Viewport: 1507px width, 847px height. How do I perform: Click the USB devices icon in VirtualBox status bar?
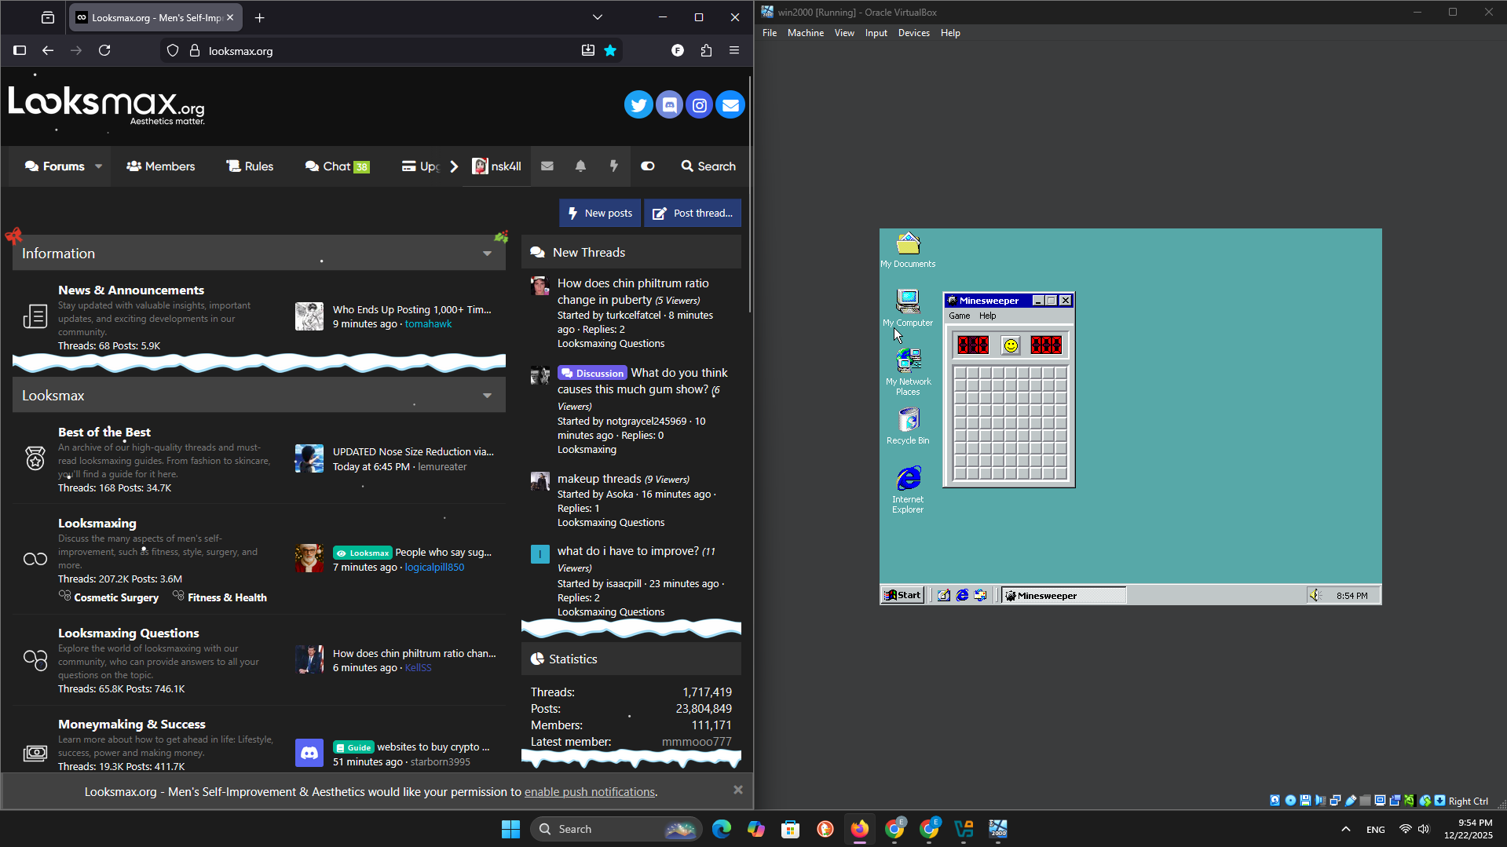click(1350, 800)
